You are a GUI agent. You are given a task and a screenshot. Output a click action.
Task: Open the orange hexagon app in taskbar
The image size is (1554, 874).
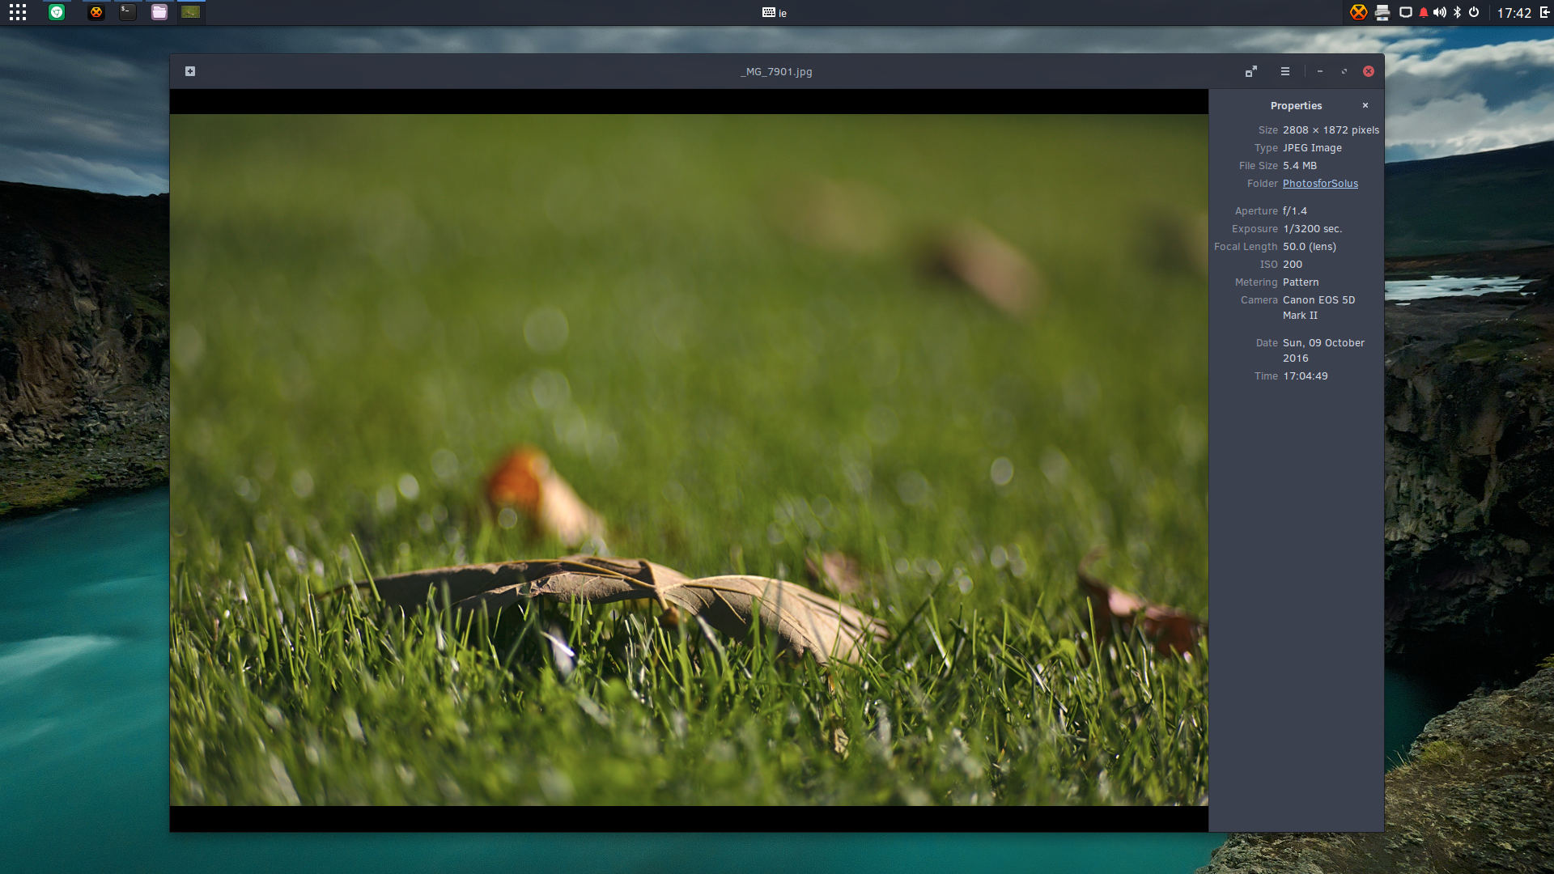pyautogui.click(x=96, y=12)
